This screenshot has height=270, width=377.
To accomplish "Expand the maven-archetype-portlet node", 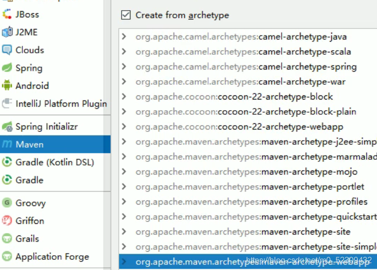I will coord(124,187).
